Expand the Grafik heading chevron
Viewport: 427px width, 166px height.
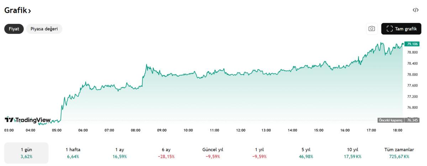pyautogui.click(x=30, y=11)
